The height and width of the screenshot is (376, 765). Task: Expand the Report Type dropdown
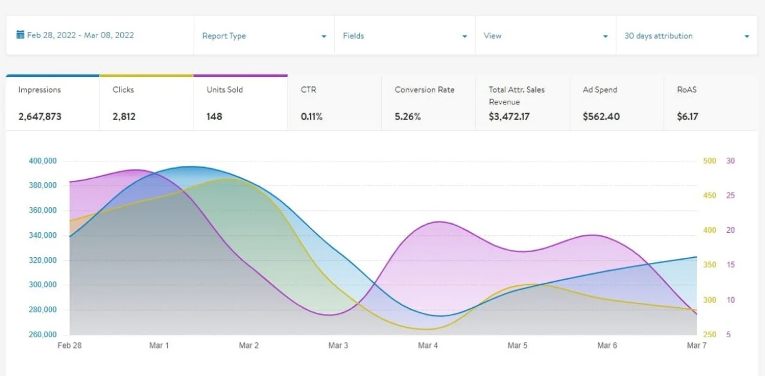click(x=263, y=36)
